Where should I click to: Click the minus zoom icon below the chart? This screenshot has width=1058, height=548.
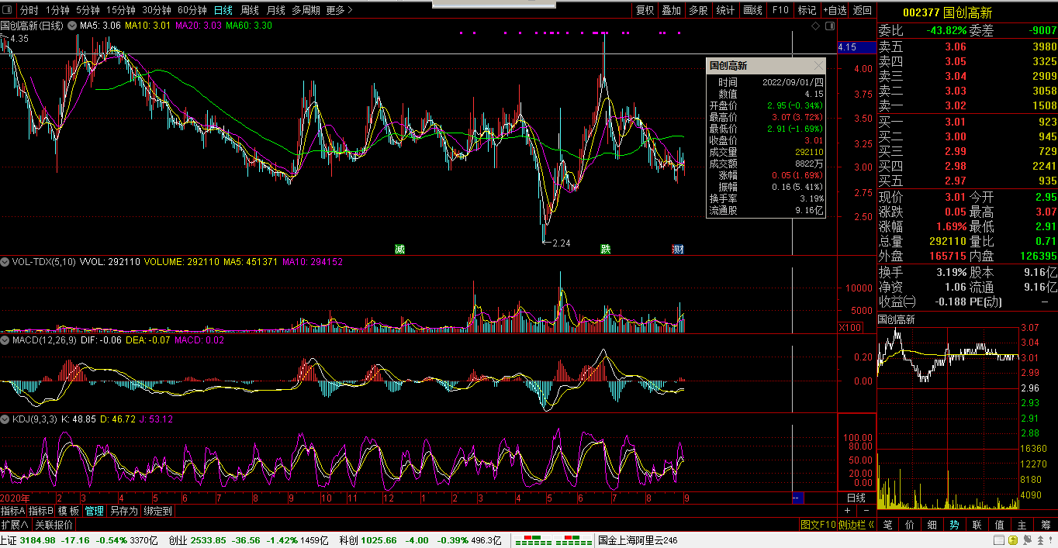coord(866,511)
